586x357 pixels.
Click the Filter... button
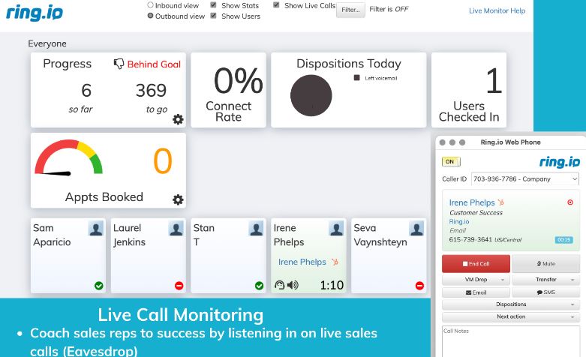coord(350,10)
